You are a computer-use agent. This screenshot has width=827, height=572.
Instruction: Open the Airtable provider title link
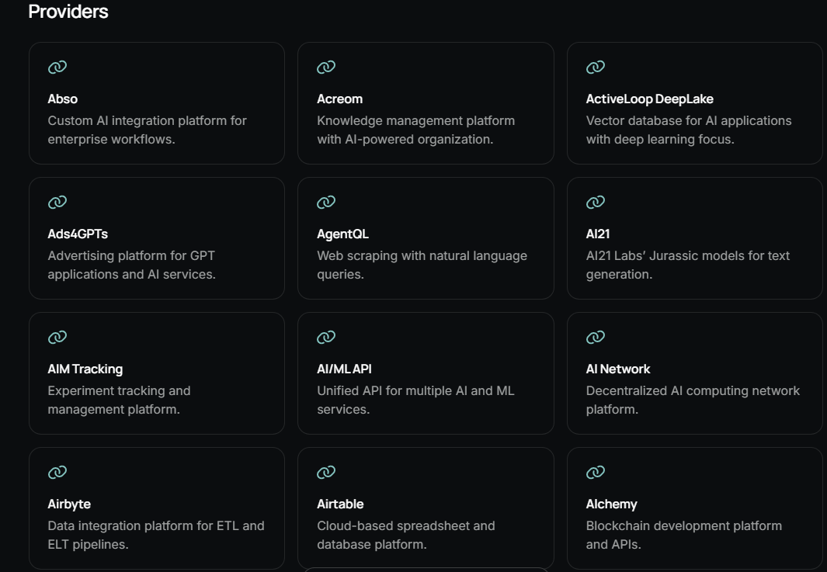click(340, 504)
